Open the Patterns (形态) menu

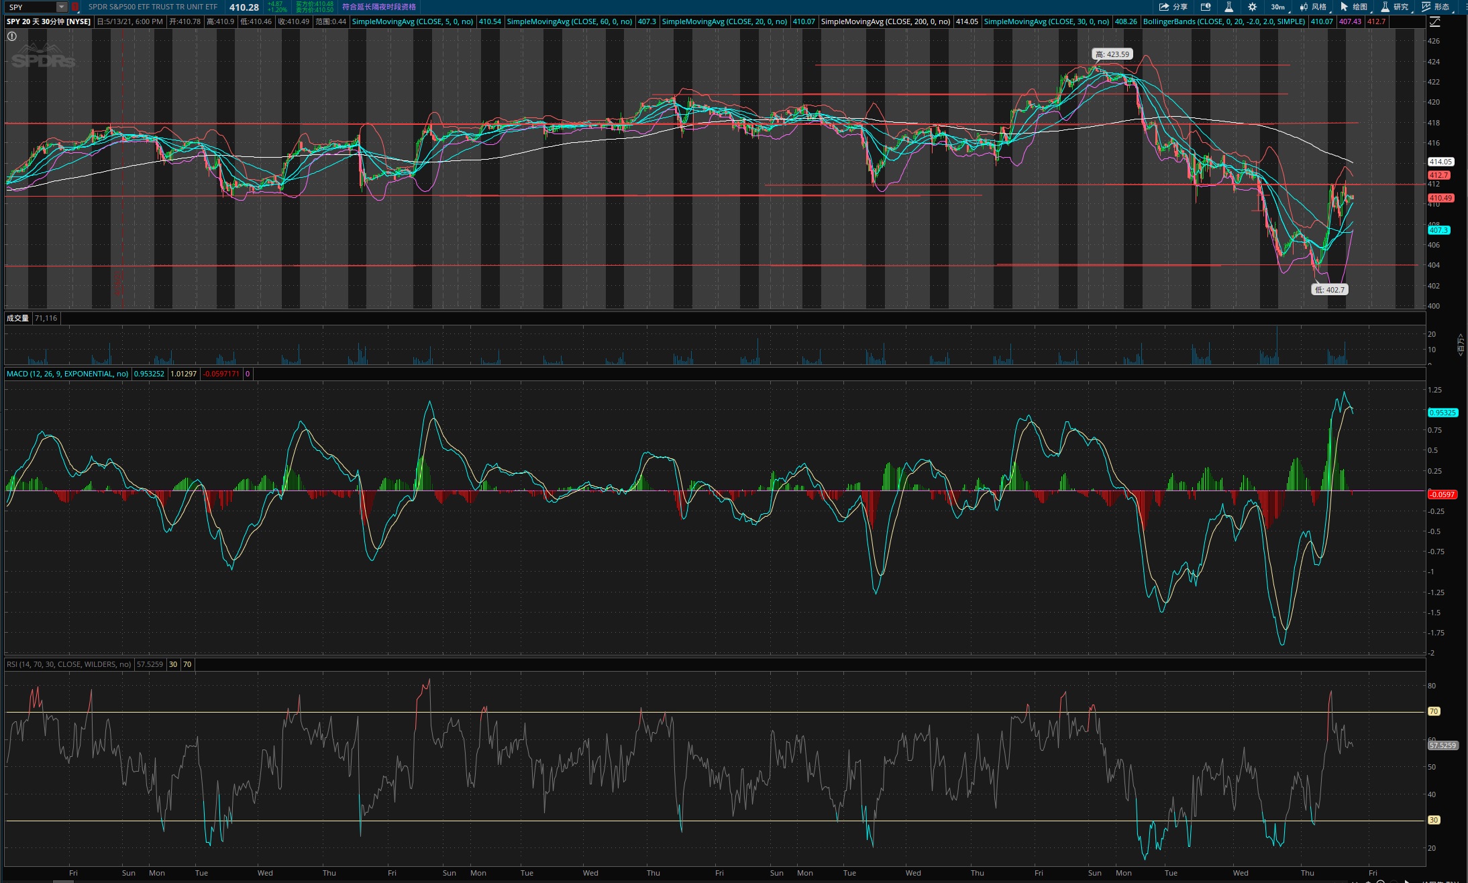click(1436, 7)
